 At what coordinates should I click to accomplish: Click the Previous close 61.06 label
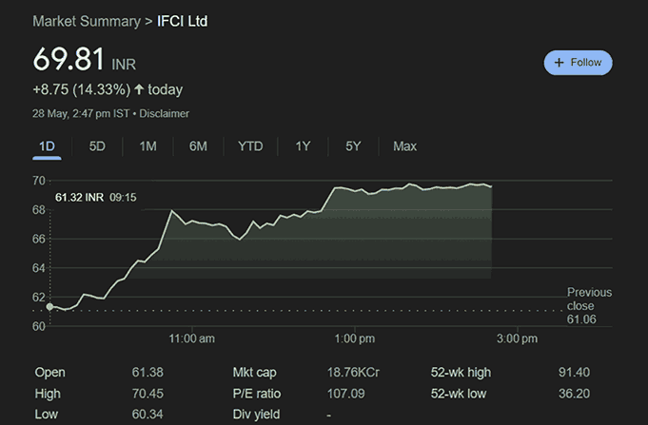589,305
